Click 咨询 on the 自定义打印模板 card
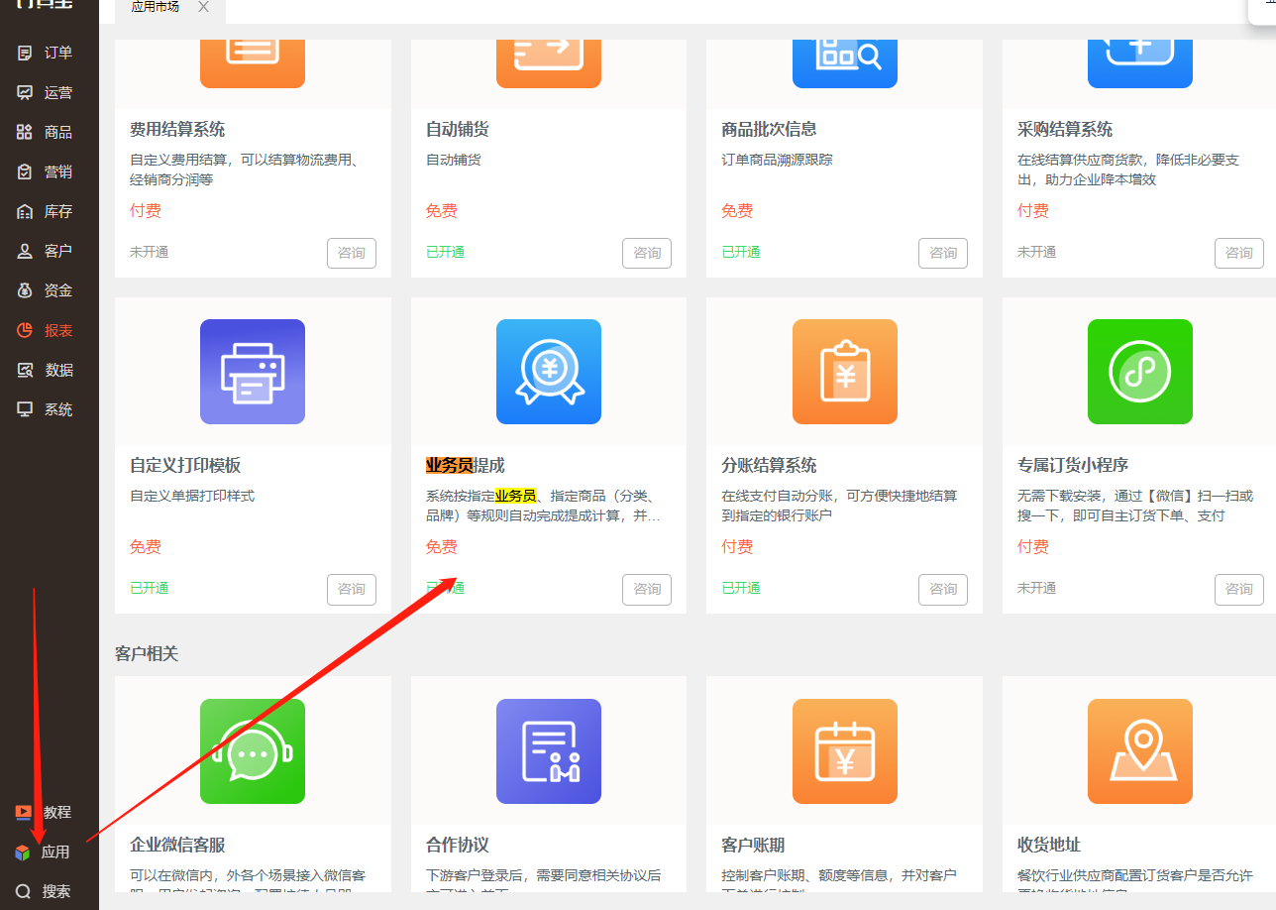The height and width of the screenshot is (910, 1276). [x=352, y=589]
